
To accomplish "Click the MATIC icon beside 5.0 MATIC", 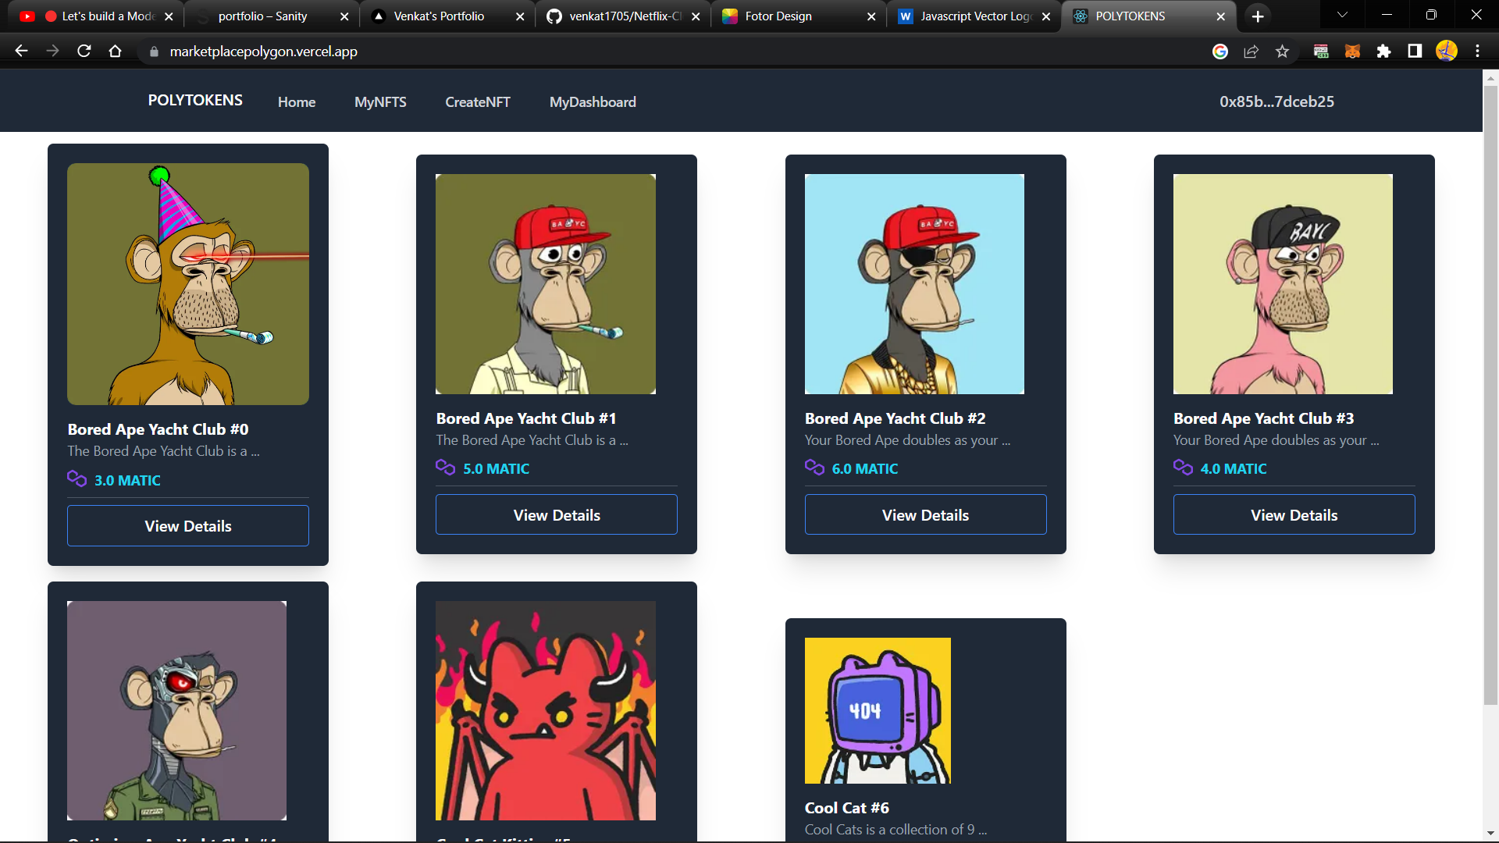I will 445,468.
